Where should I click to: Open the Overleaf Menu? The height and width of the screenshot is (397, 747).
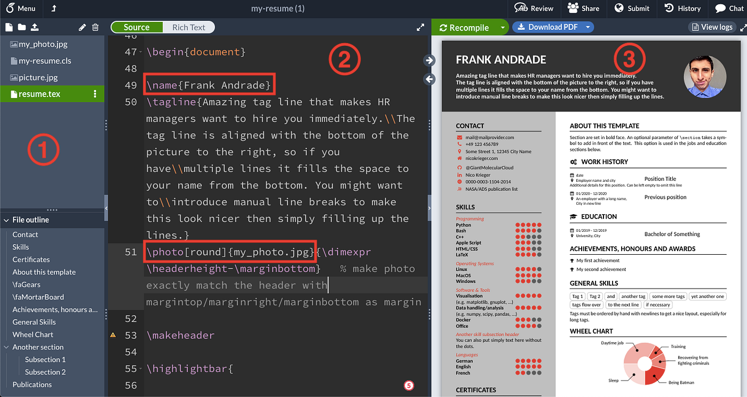(21, 8)
